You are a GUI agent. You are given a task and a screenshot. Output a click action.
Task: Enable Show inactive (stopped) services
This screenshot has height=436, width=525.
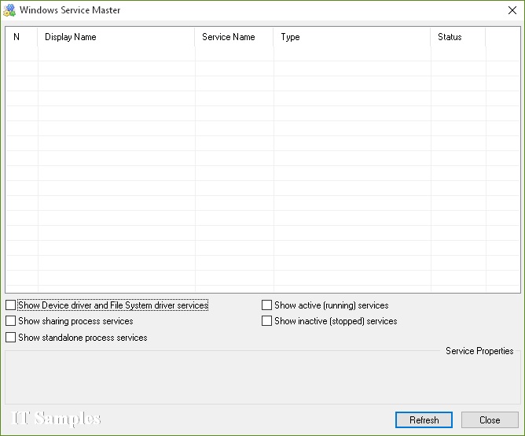tap(267, 321)
